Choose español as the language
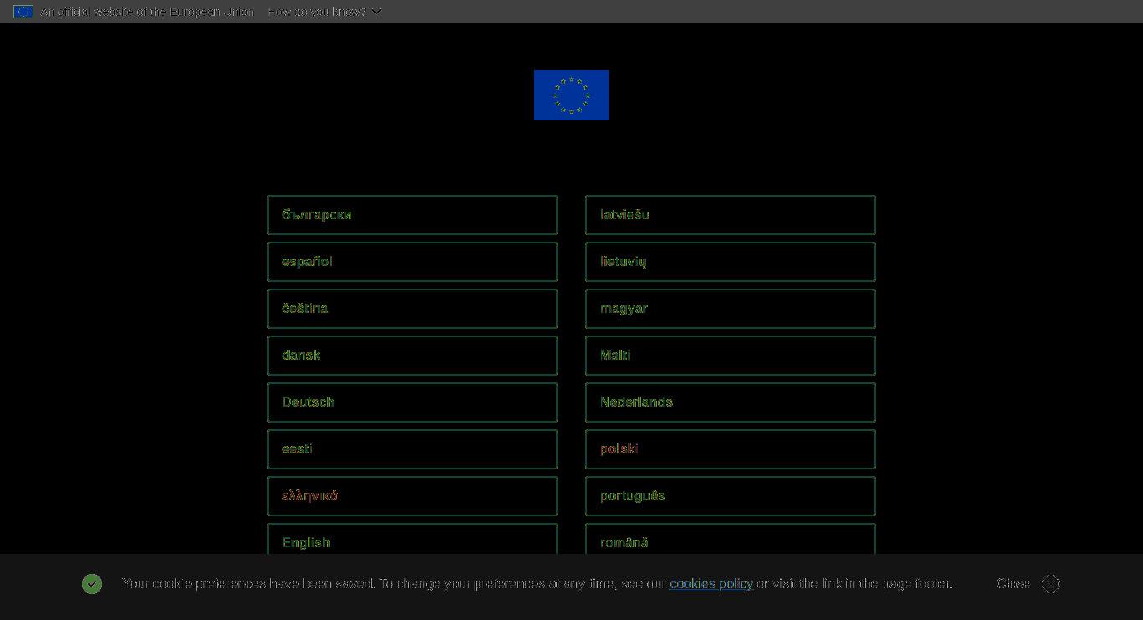 click(413, 262)
